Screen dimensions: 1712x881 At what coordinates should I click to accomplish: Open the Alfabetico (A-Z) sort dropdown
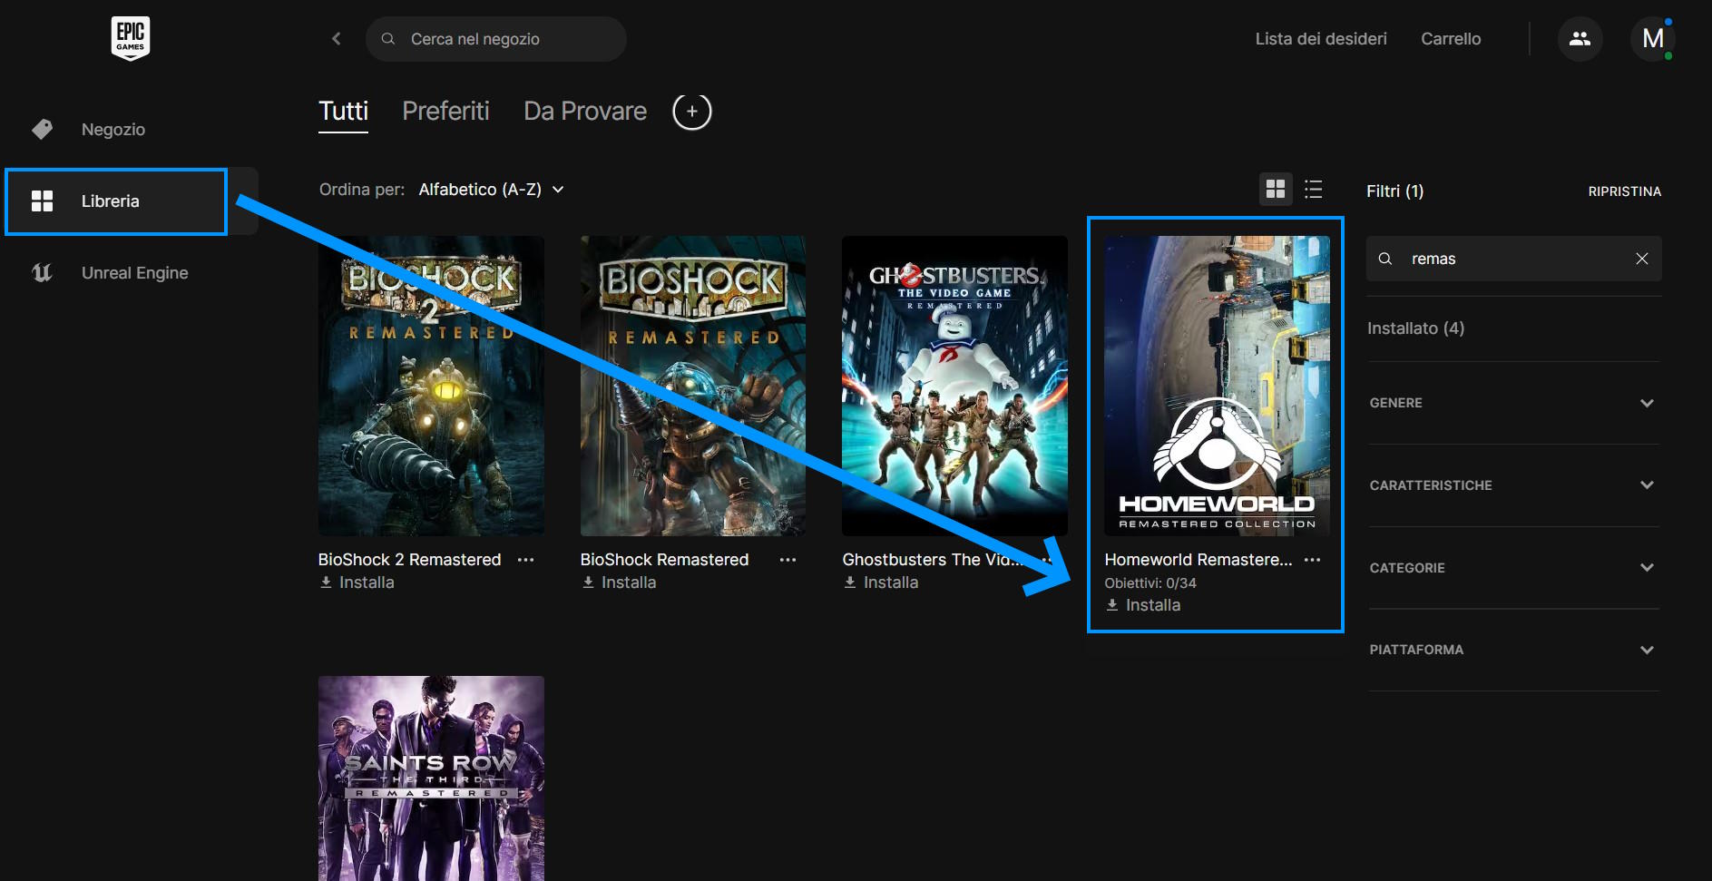coord(491,189)
